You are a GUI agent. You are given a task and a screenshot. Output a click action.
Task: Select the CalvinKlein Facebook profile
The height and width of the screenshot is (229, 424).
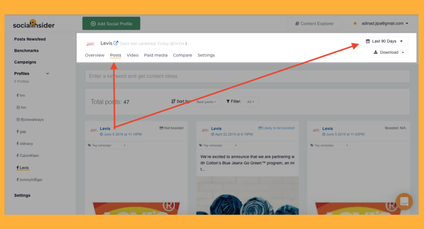coord(28,156)
